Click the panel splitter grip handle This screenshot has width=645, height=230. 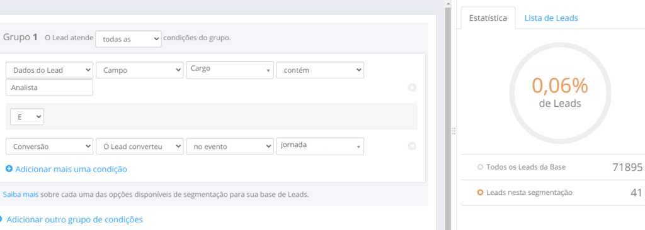pyautogui.click(x=454, y=131)
